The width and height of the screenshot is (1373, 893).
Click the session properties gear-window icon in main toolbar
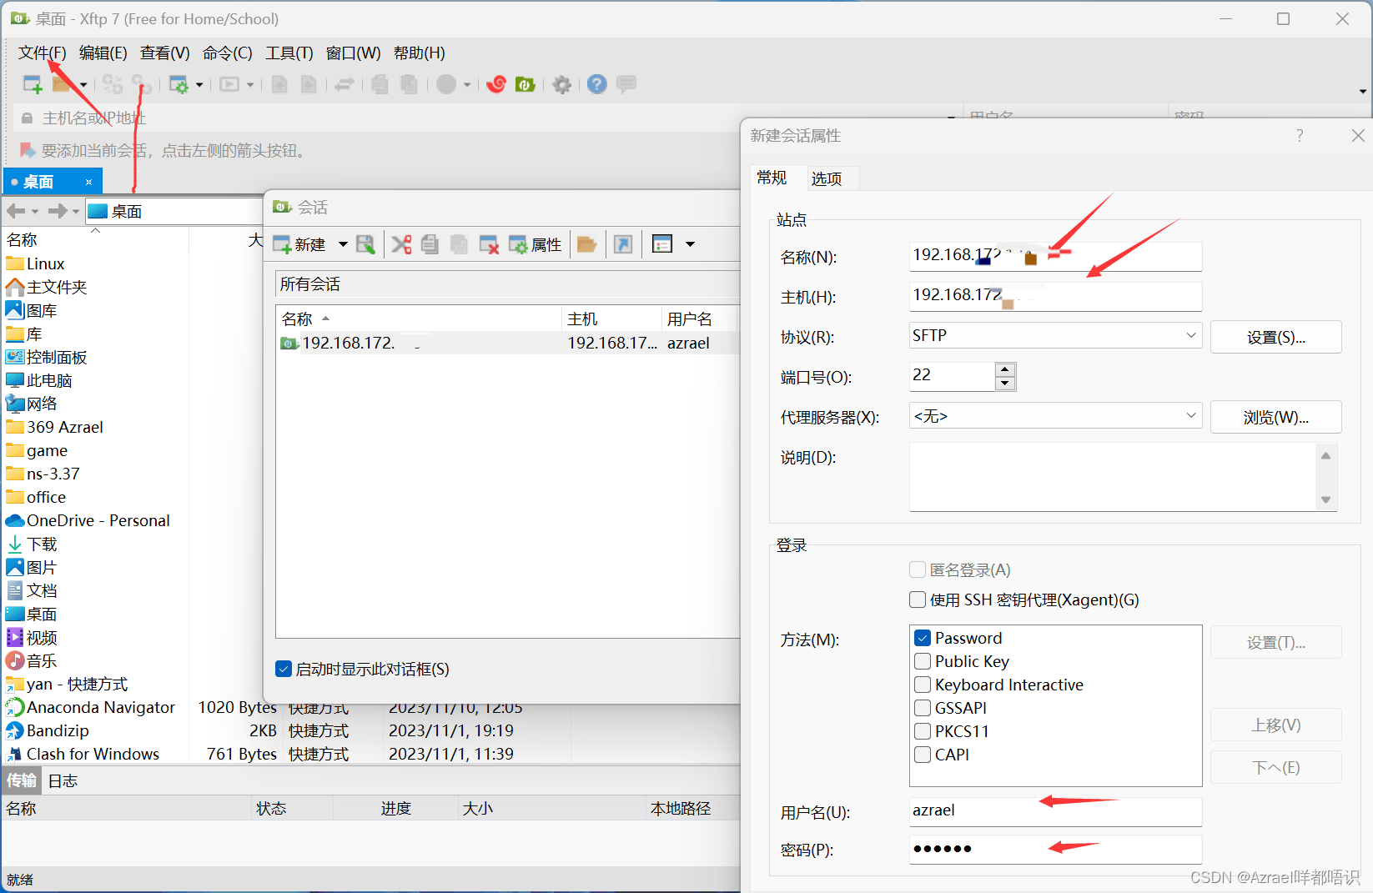179,84
